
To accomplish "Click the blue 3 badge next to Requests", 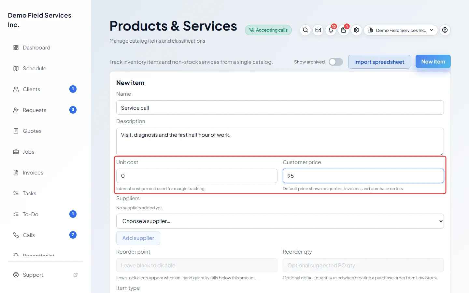I will click(73, 110).
